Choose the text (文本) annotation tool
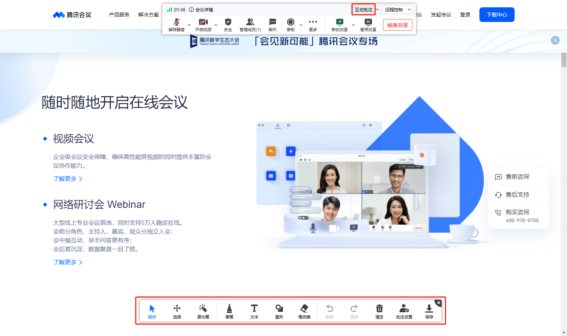 pos(254,311)
